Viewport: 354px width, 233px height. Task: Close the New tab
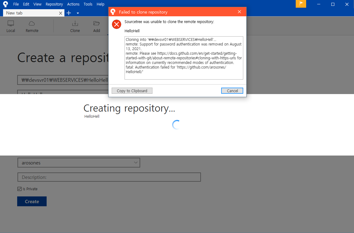click(60, 13)
